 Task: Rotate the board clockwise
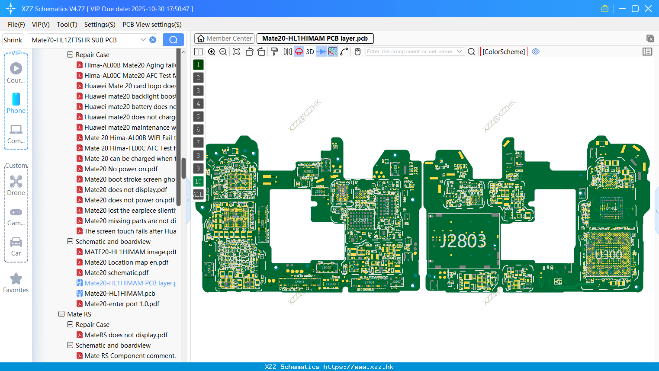pyautogui.click(x=261, y=51)
